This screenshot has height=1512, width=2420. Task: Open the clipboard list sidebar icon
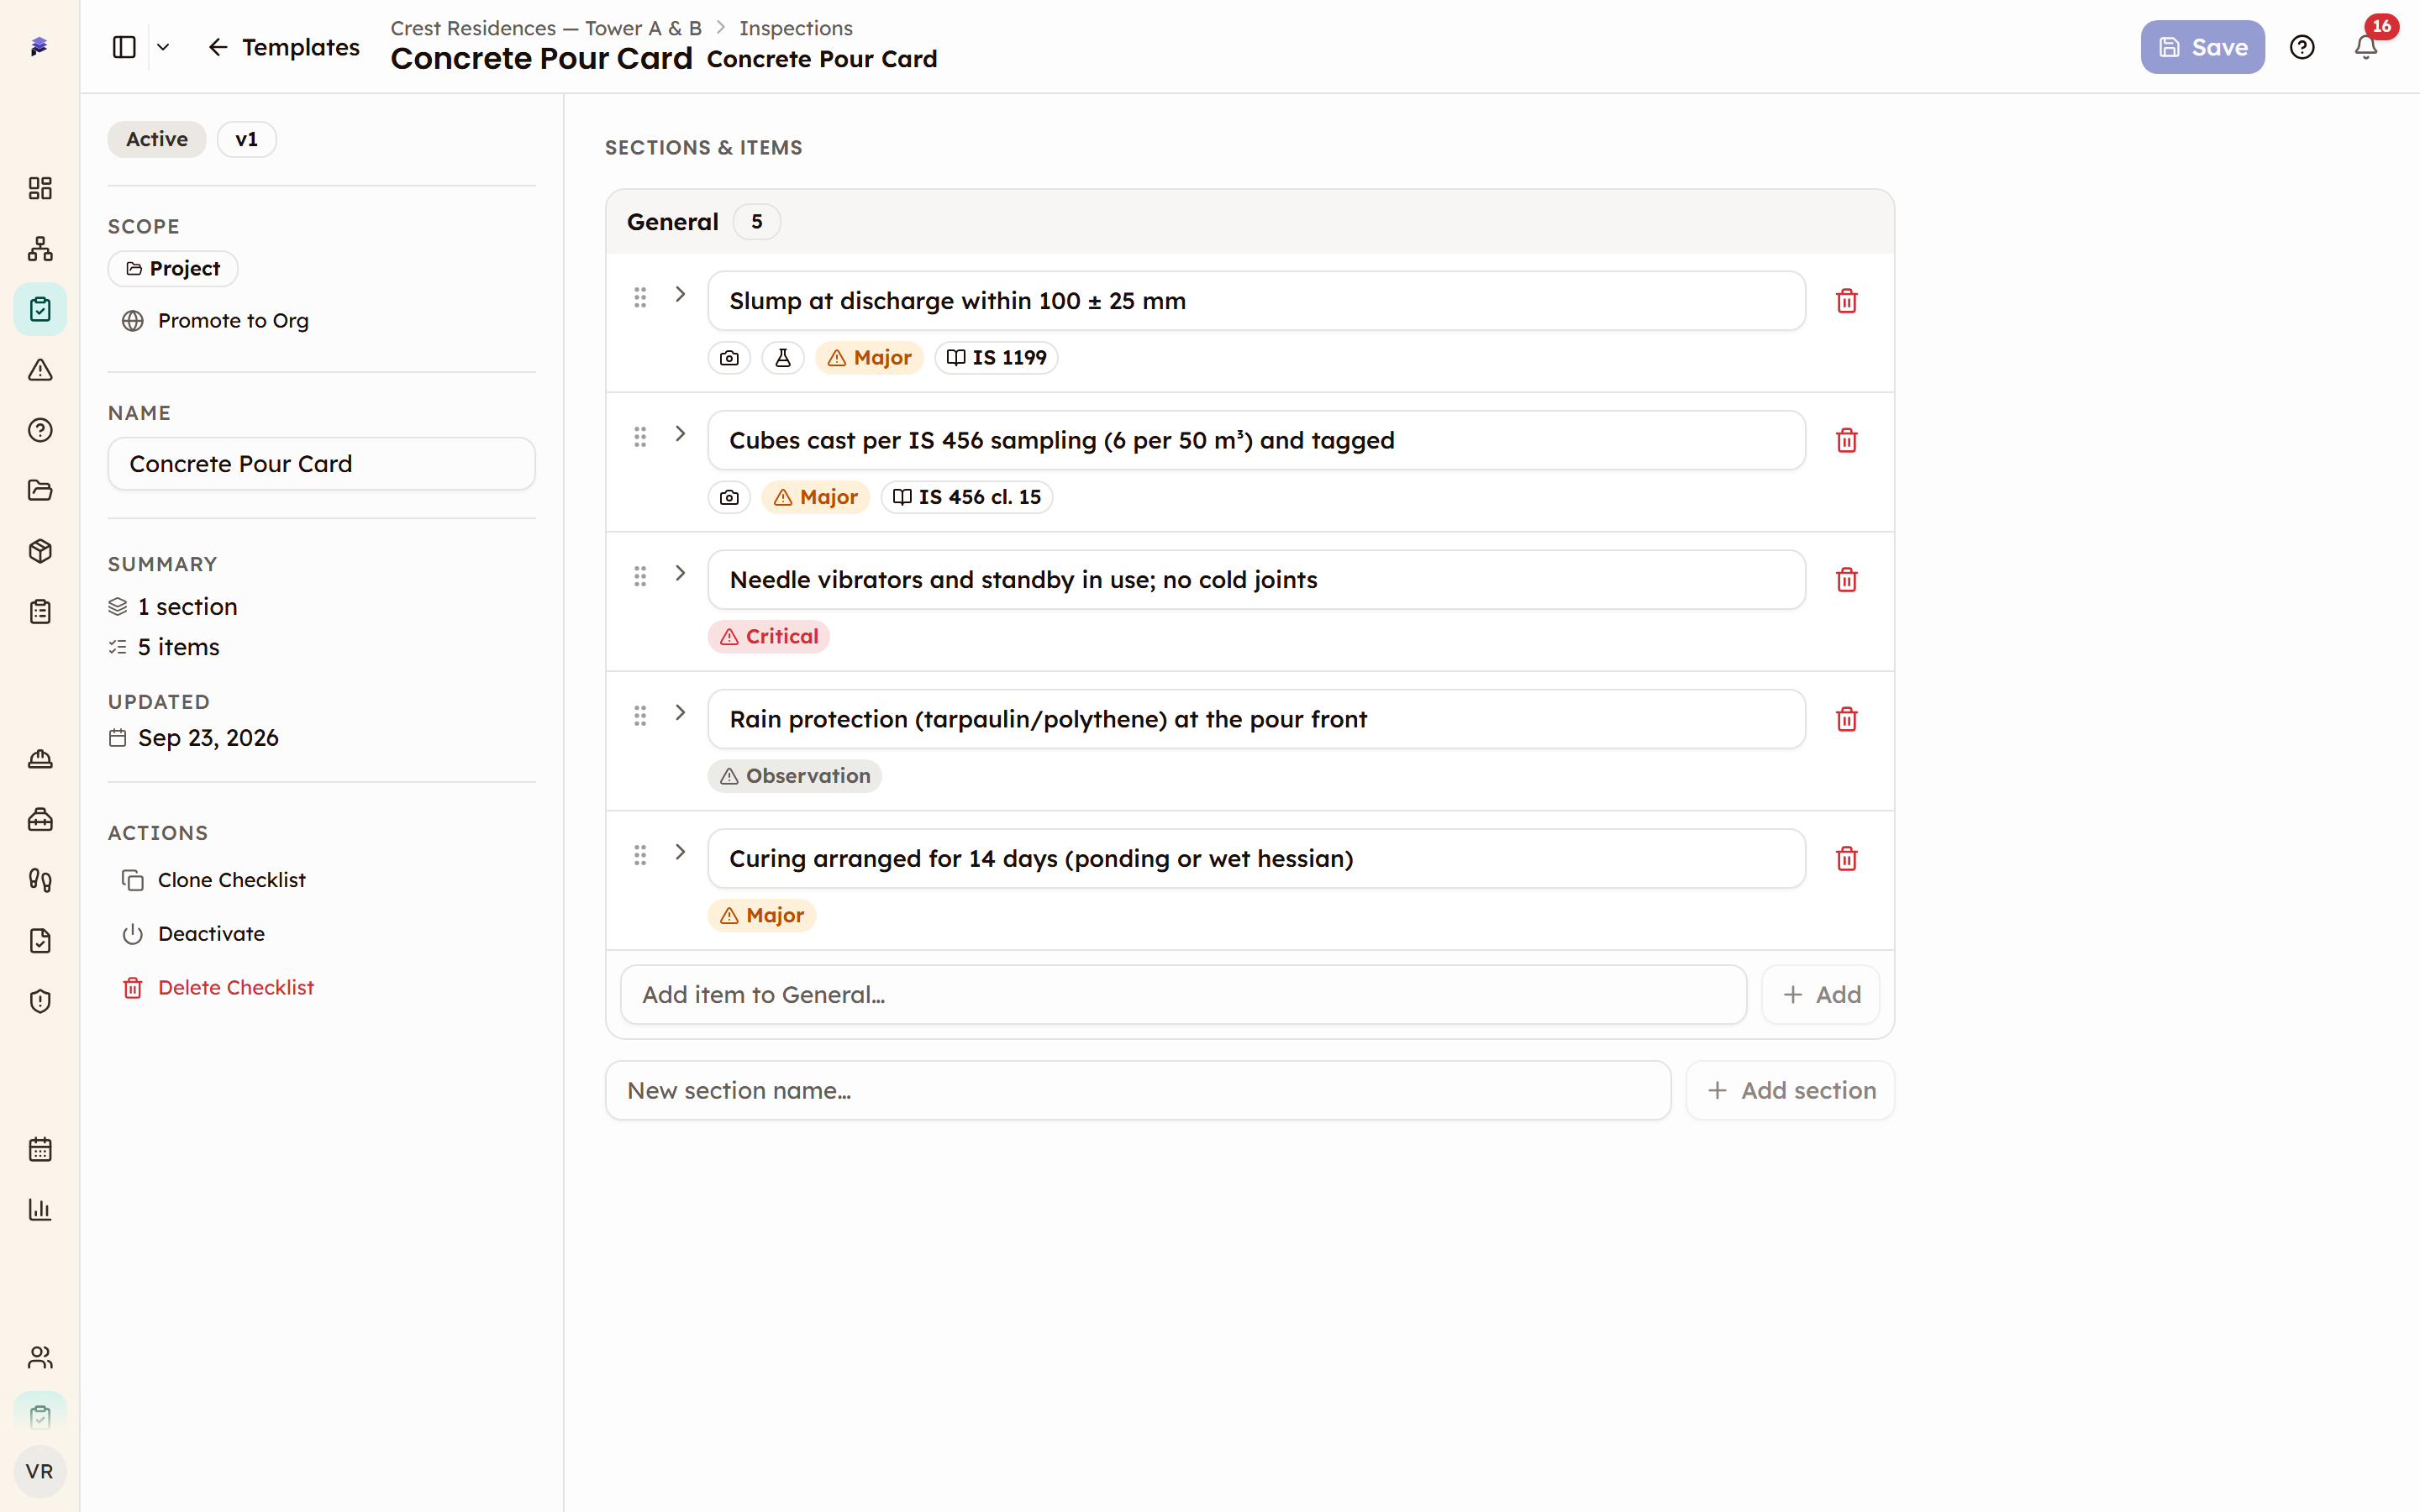[40, 611]
